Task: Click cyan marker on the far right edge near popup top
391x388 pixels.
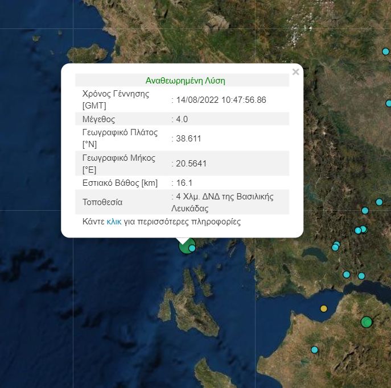Action: [389, 103]
